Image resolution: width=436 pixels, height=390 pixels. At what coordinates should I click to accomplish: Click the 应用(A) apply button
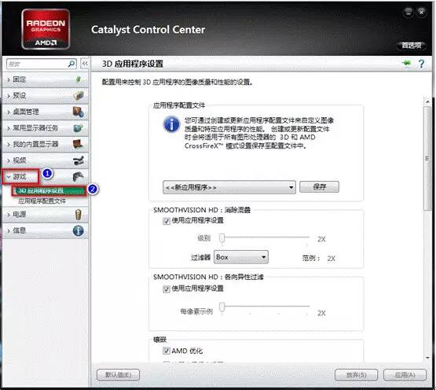click(405, 375)
